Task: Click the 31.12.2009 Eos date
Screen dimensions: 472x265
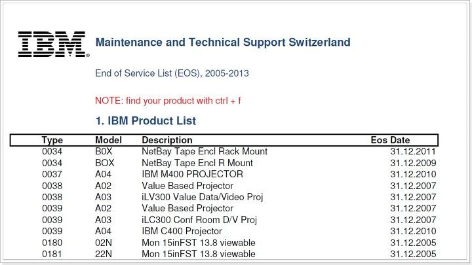Action: click(x=413, y=163)
